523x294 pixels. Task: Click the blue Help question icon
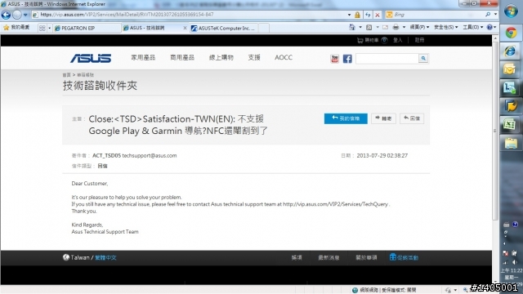(x=489, y=27)
